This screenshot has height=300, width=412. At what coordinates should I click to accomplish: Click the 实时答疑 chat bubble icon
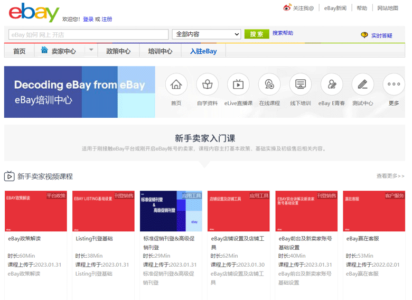(364, 35)
